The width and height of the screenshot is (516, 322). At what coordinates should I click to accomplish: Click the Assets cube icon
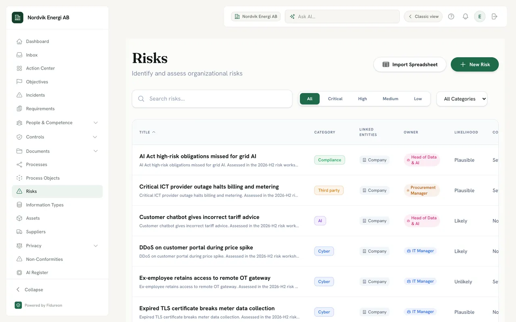click(19, 218)
